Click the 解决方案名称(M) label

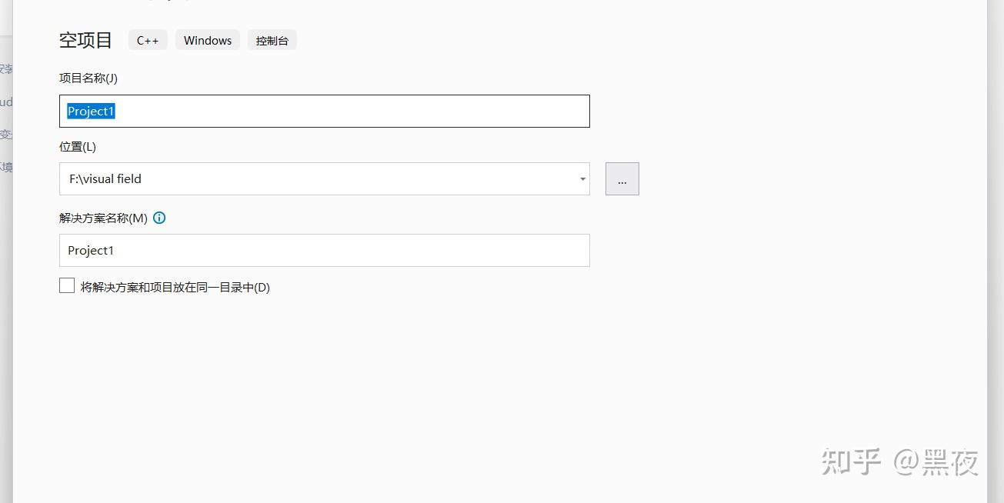(103, 218)
